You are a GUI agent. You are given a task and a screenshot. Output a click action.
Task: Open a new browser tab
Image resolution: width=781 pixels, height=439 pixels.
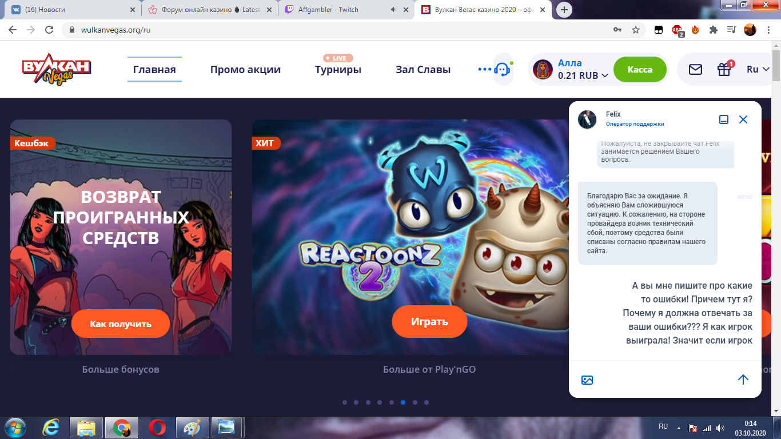(x=564, y=10)
